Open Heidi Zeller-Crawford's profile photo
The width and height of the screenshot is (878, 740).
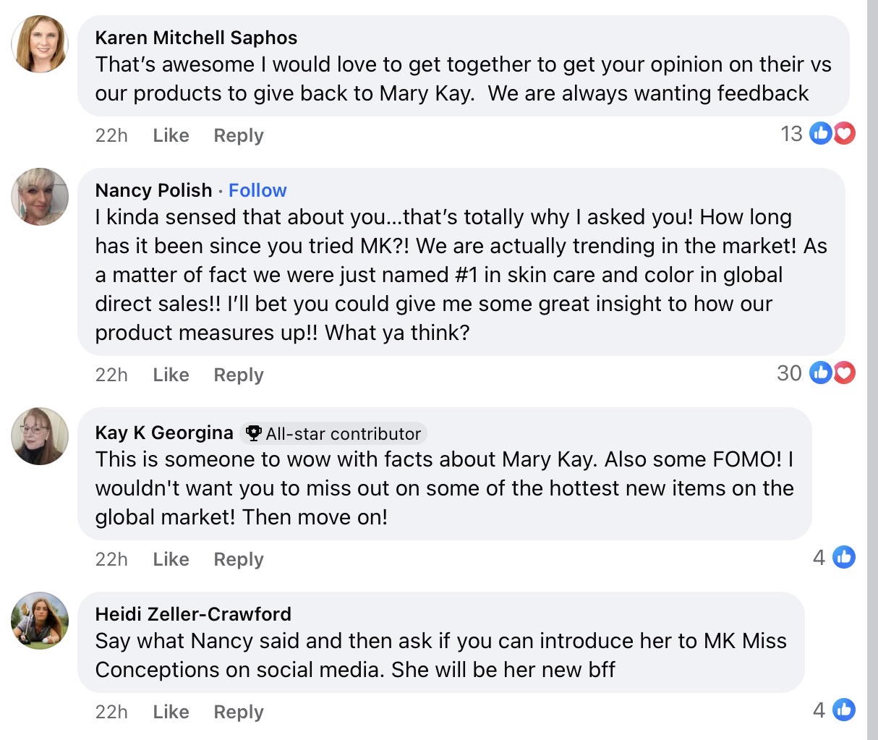pyautogui.click(x=40, y=621)
